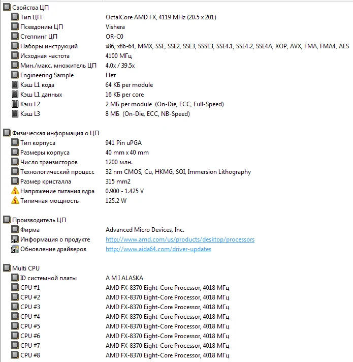The height and width of the screenshot is (362, 353).
Task: Click the icon next to CPU #8
Action: pyautogui.click(x=15, y=355)
